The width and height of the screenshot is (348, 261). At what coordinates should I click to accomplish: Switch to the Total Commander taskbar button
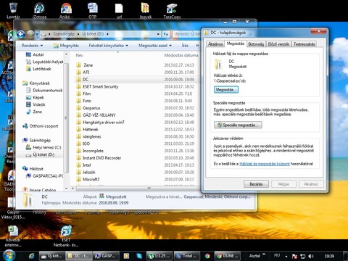point(186,256)
